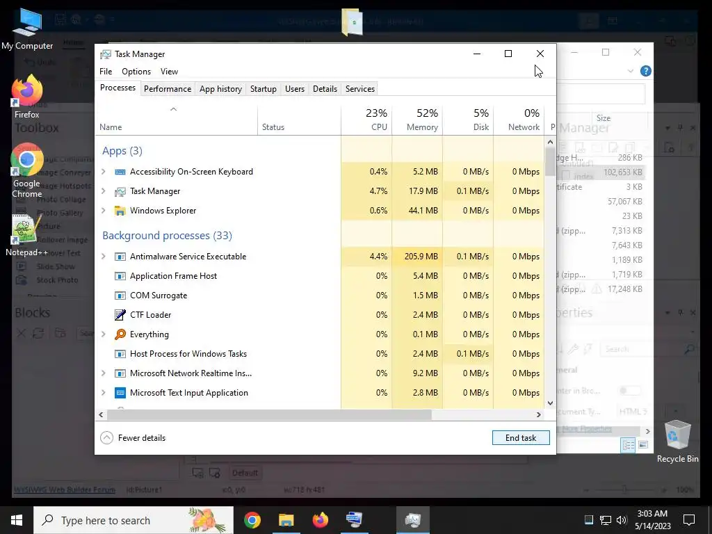Open the Windows Start menu
The height and width of the screenshot is (534, 712).
tap(17, 520)
